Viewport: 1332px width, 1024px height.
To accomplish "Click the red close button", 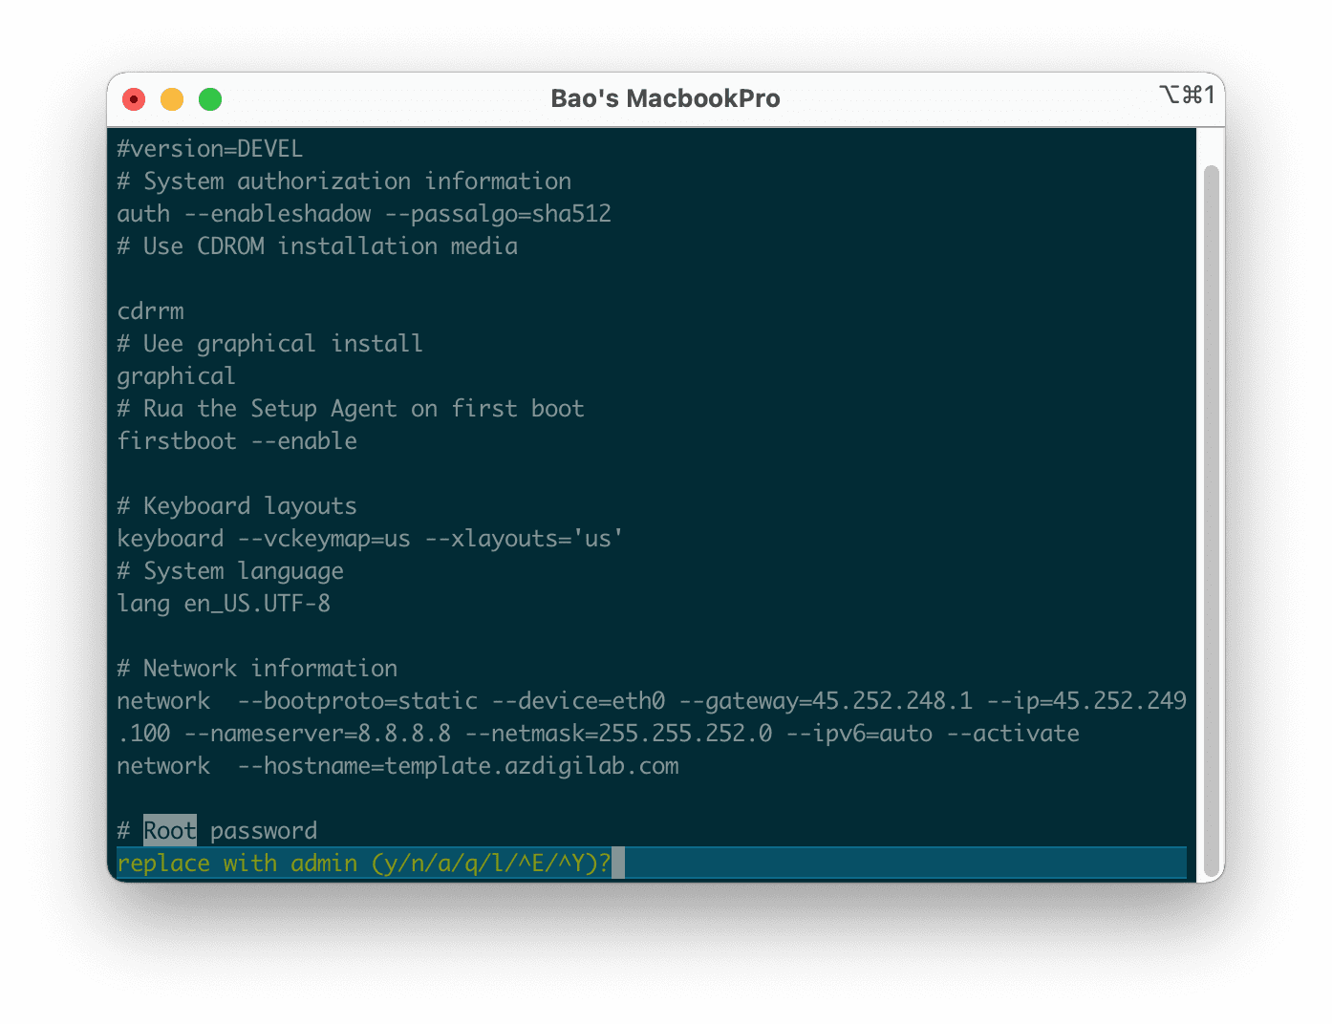I will coord(134,98).
